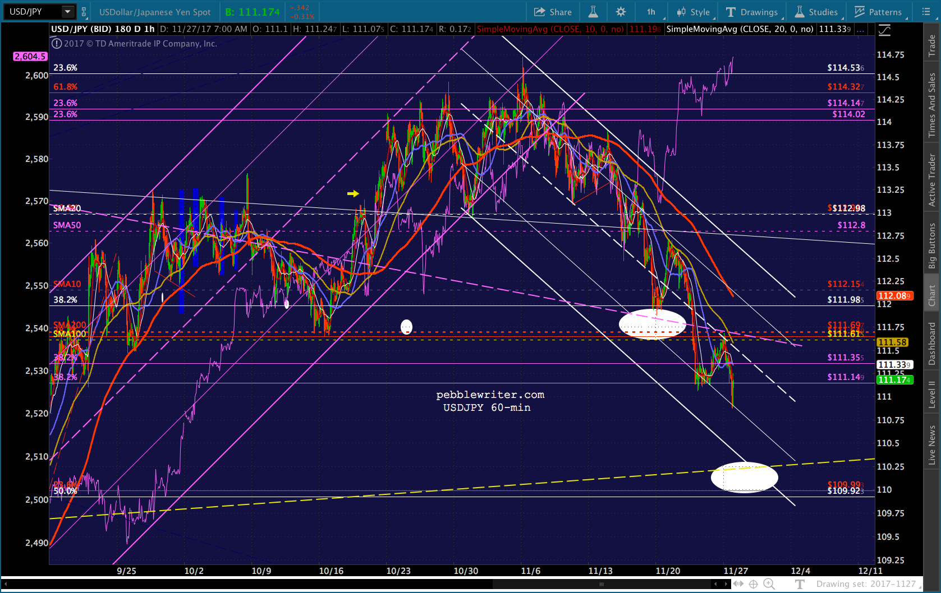Open the USD/JPY symbol dropdown
The height and width of the screenshot is (593, 941).
tap(68, 12)
